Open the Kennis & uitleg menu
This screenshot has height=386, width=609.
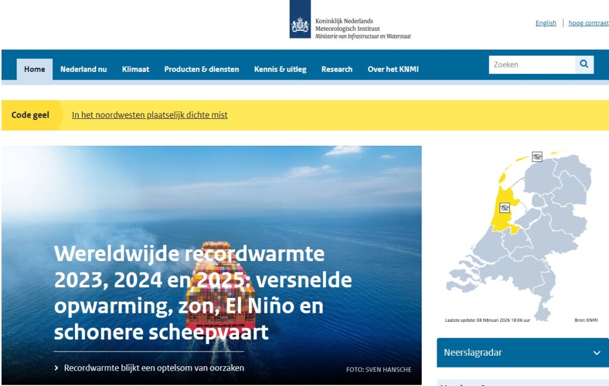click(280, 69)
